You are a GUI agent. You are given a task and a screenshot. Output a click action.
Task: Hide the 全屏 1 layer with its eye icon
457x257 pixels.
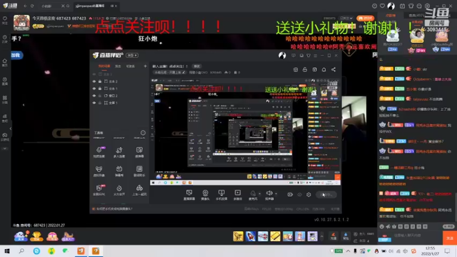coord(94,103)
